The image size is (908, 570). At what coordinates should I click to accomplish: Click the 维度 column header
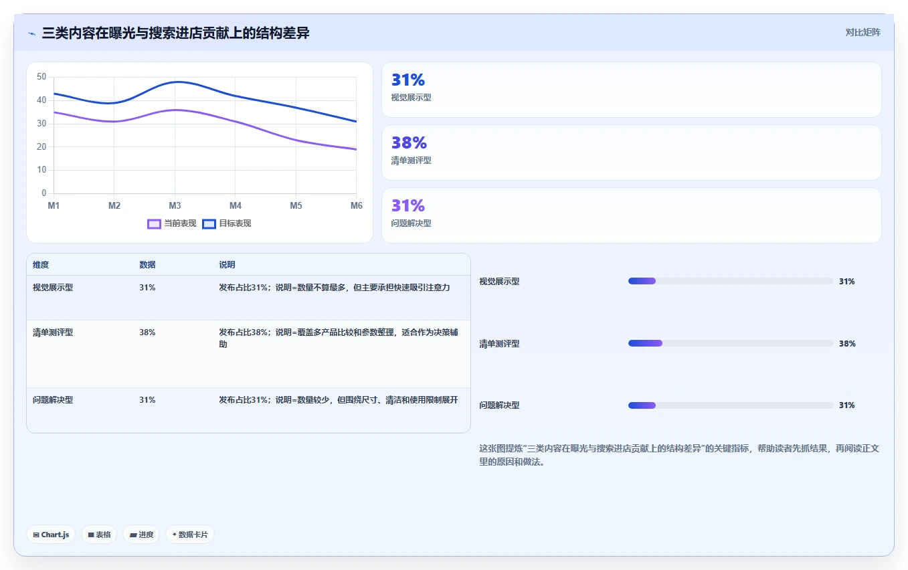coord(41,265)
